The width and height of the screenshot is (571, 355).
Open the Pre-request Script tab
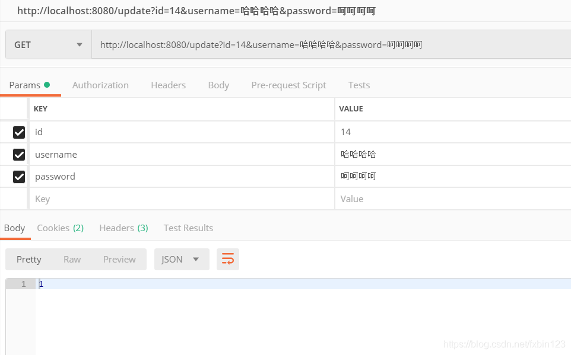pos(289,85)
